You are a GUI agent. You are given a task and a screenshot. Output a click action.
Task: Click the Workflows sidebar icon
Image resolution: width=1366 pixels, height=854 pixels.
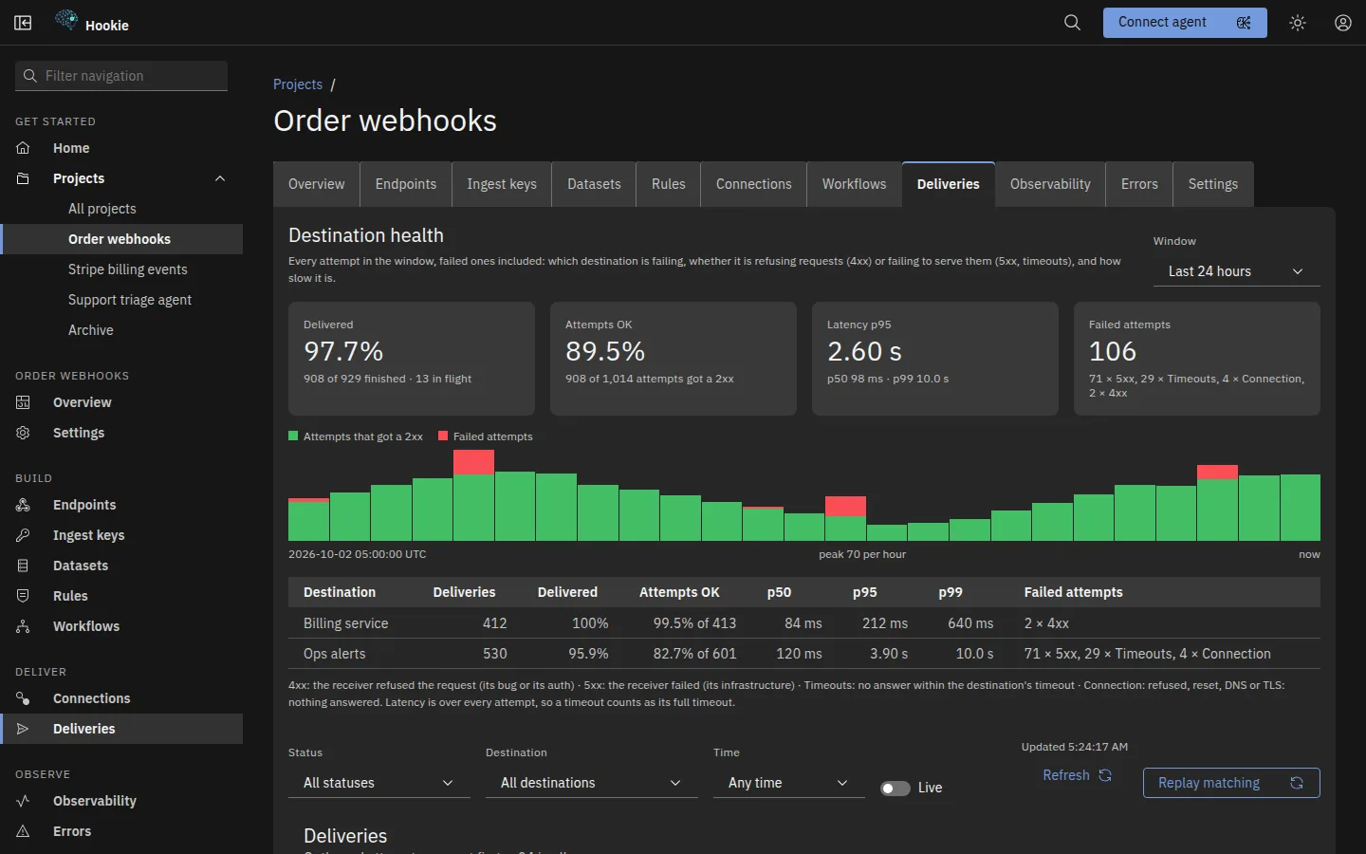click(23, 626)
